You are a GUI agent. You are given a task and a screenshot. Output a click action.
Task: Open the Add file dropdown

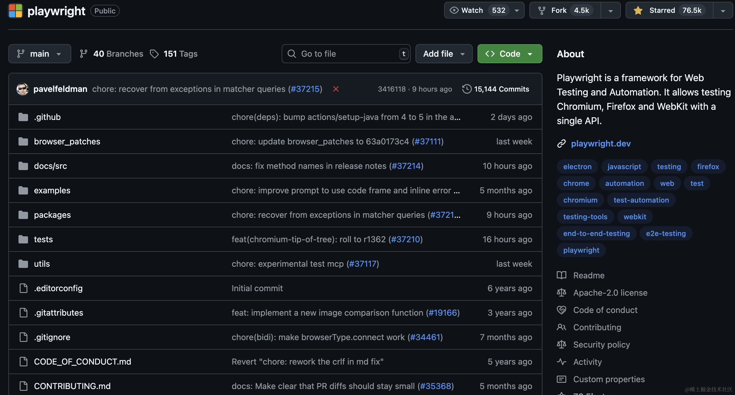tap(444, 54)
